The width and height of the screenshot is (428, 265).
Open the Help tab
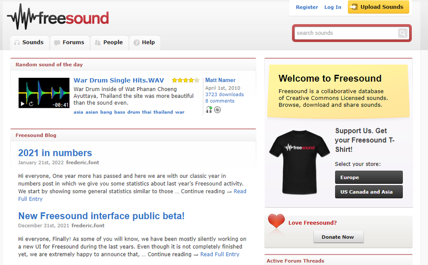(144, 42)
